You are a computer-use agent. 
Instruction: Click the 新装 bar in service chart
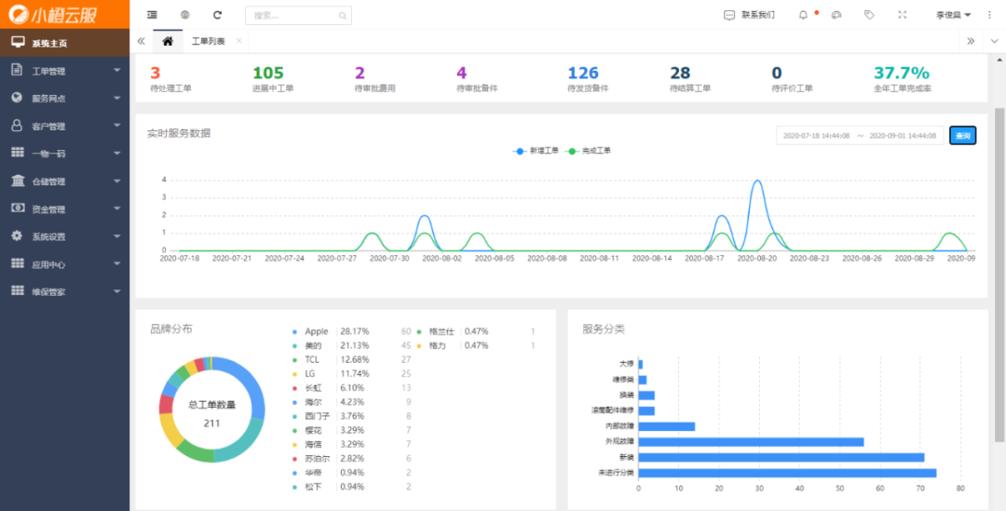782,457
